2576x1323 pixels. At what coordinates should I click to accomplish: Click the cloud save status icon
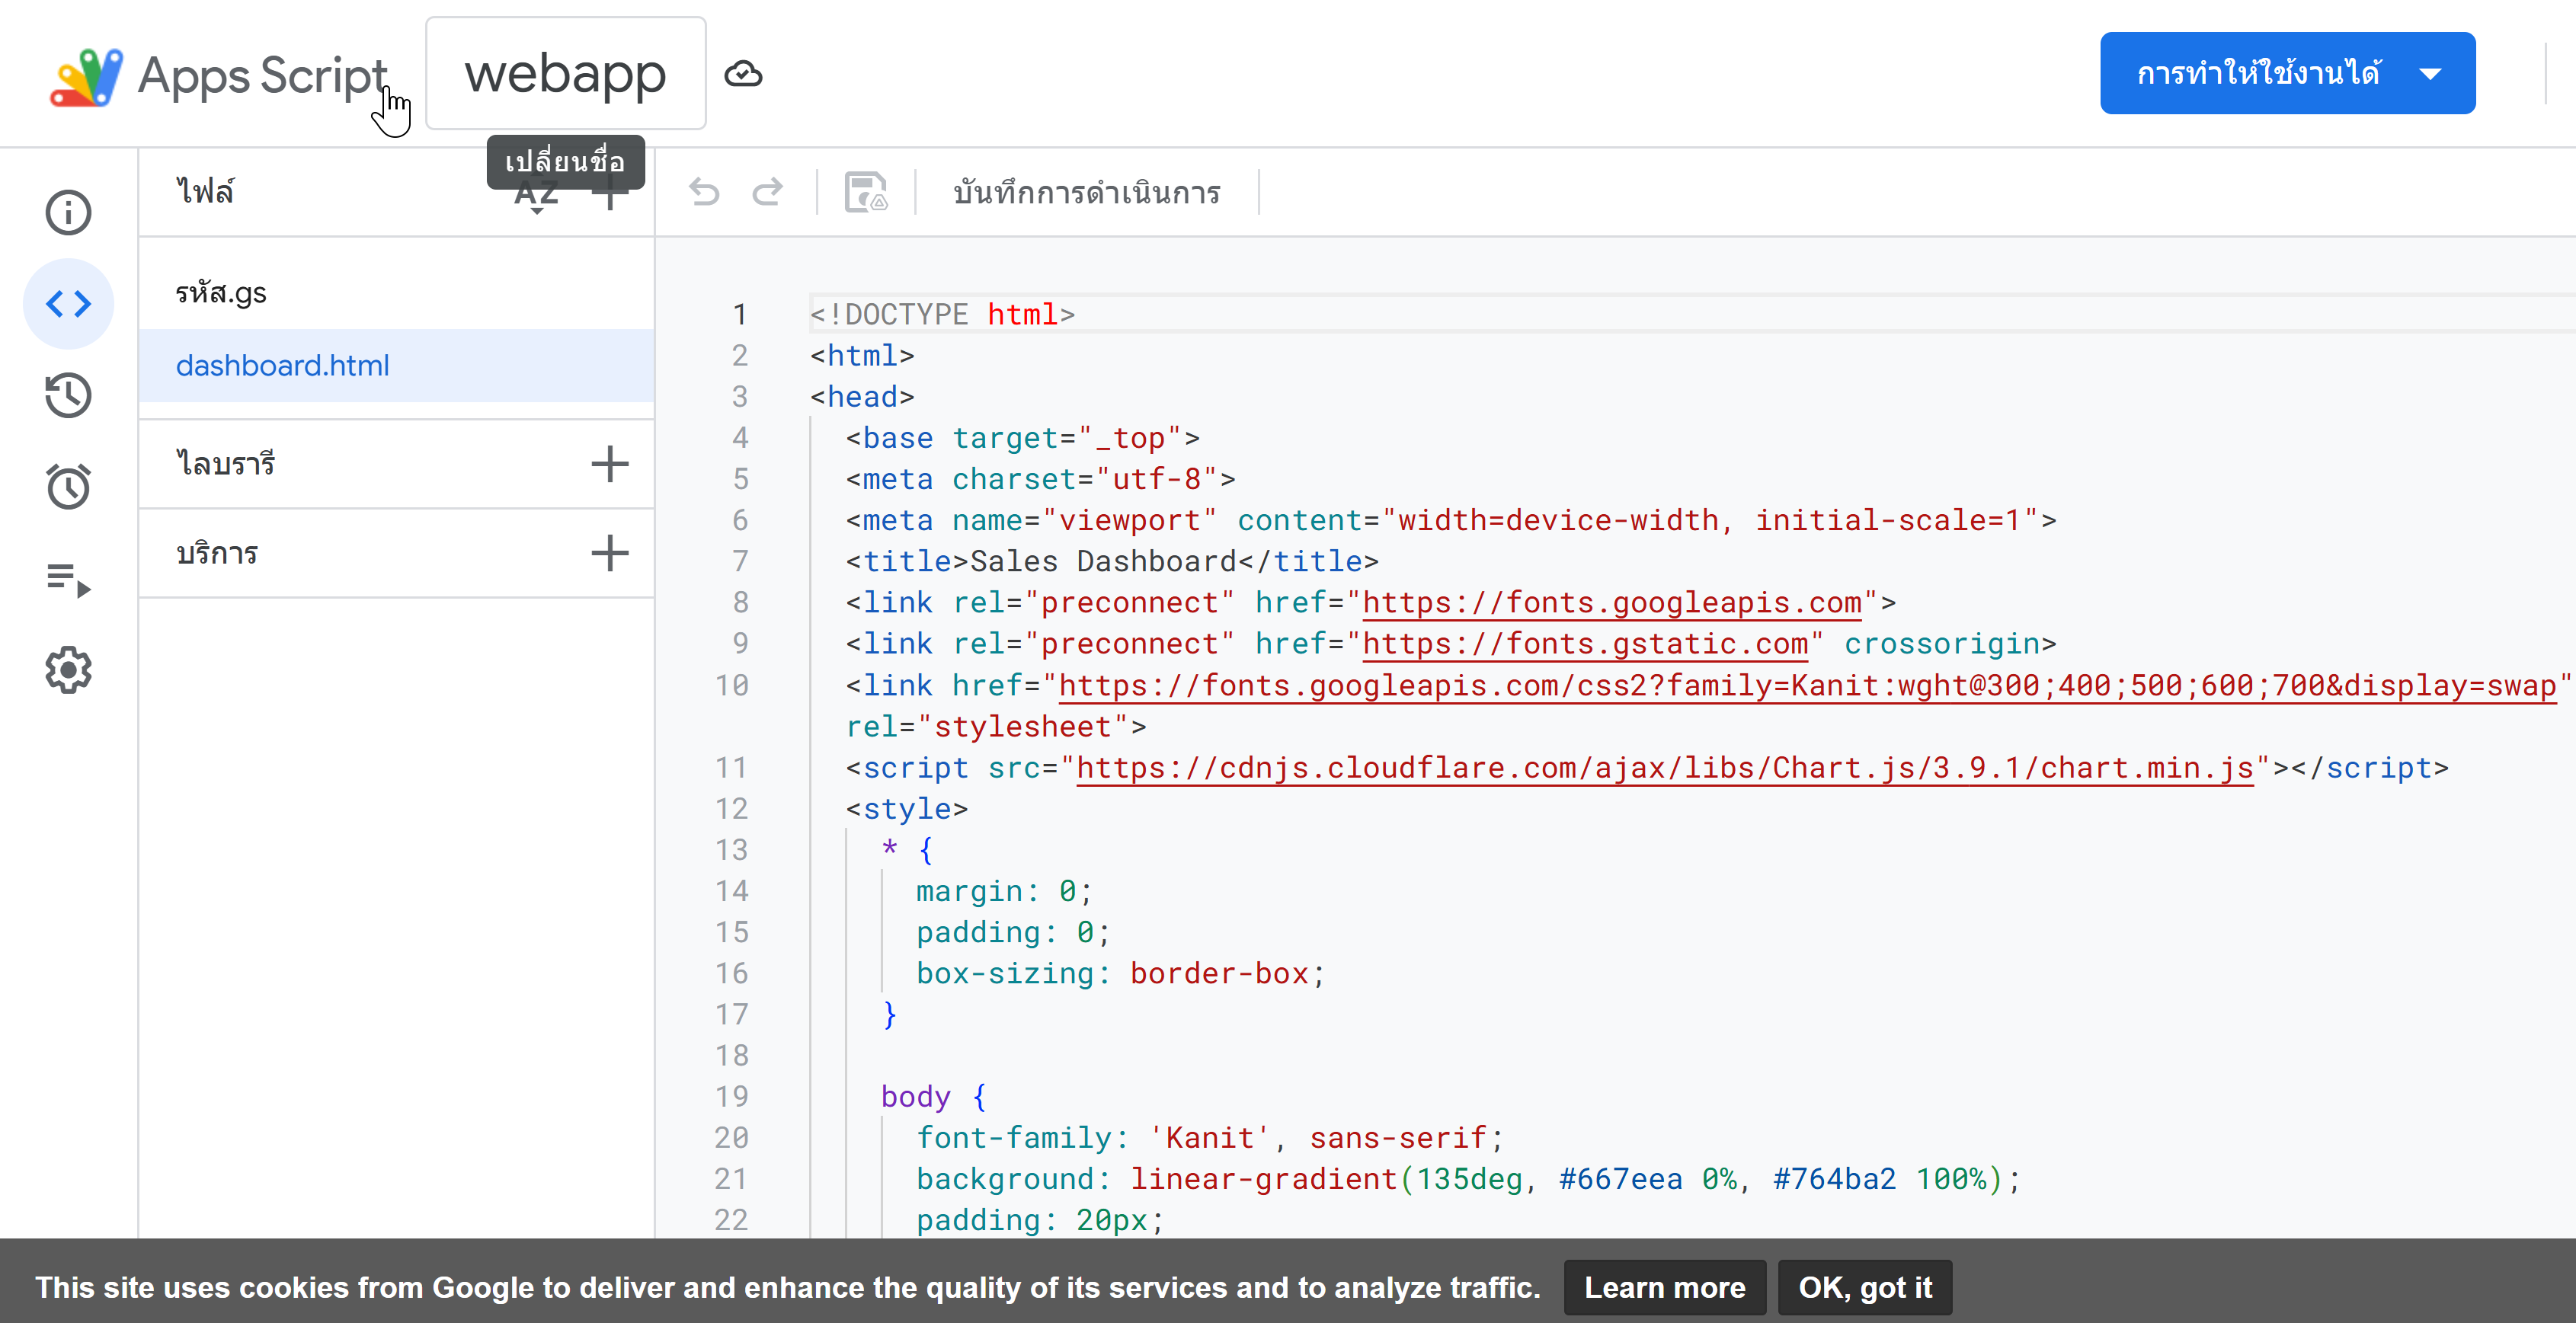pos(743,74)
